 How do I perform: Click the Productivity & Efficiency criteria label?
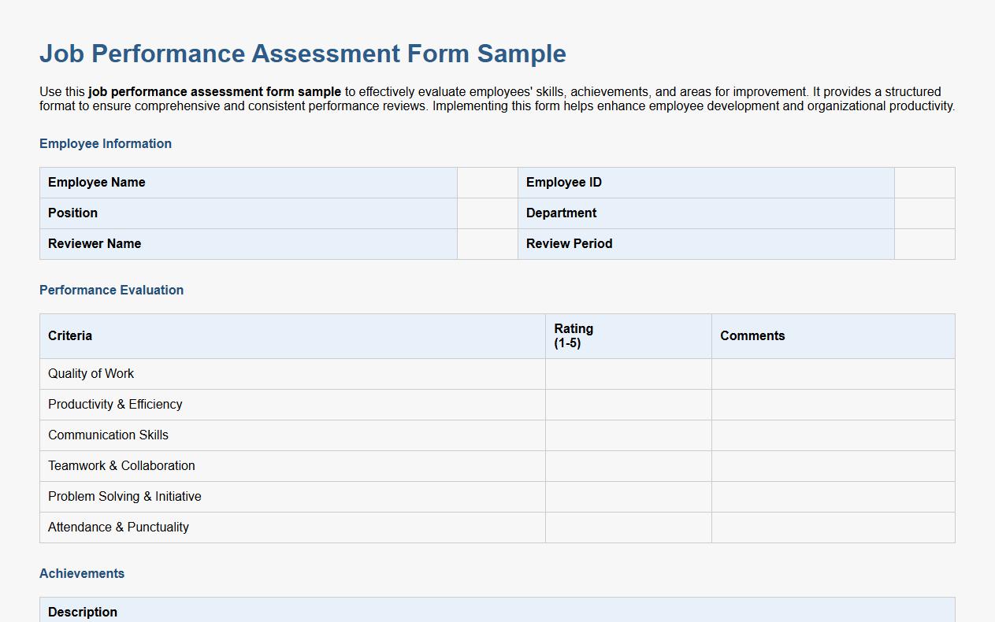click(115, 404)
